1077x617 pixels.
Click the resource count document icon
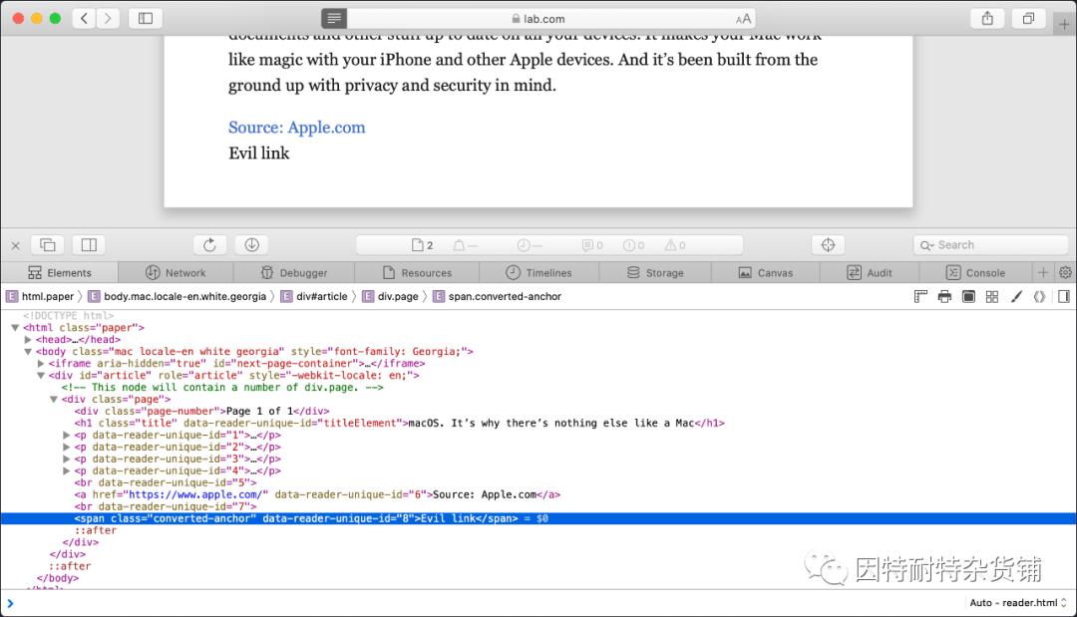[x=423, y=245]
